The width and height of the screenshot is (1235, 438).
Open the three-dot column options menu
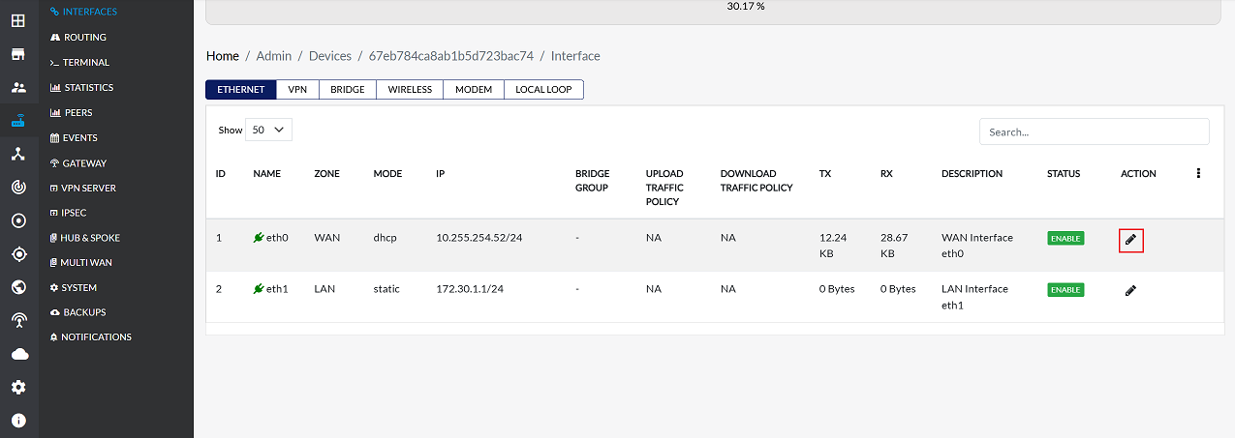[x=1198, y=173]
